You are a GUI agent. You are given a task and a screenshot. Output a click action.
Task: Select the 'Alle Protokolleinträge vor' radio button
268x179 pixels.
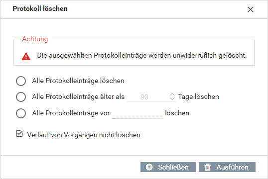pos(21,113)
